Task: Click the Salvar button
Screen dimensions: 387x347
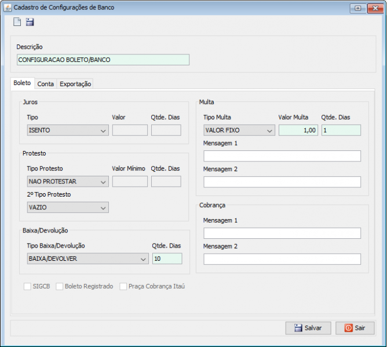Action: (x=308, y=328)
